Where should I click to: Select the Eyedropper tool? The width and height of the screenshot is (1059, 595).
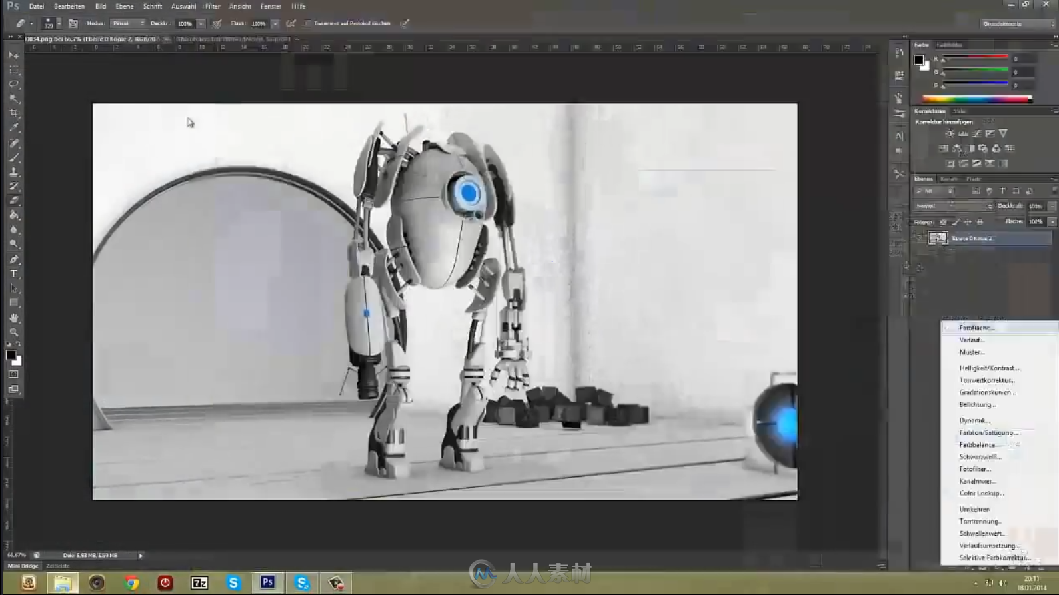point(14,127)
